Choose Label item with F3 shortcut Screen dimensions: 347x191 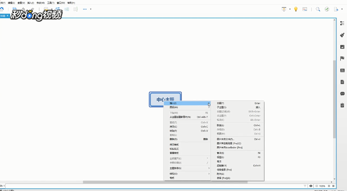click(237, 157)
